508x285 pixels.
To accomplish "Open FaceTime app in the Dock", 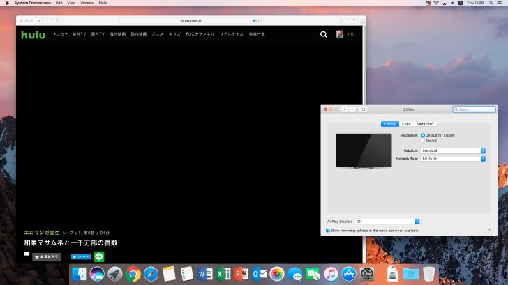I will 313,274.
